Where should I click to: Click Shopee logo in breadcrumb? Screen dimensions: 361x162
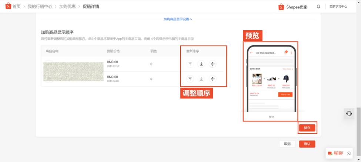click(x=8, y=6)
